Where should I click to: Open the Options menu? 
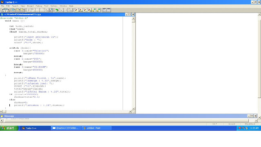pyautogui.click(x=54, y=6)
